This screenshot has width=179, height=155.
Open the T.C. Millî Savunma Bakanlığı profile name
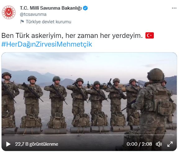coord(51,8)
